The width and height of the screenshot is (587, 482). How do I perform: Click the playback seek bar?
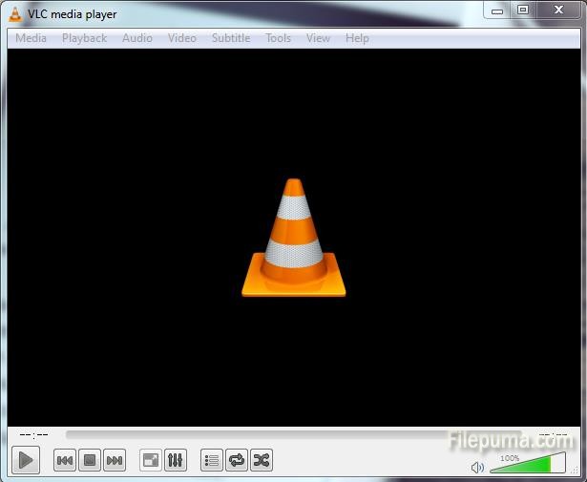coord(286,435)
